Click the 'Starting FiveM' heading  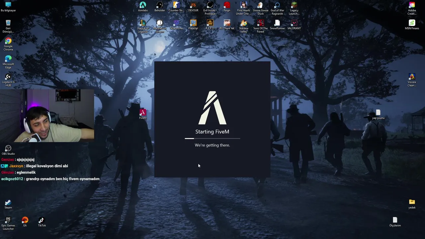(212, 132)
